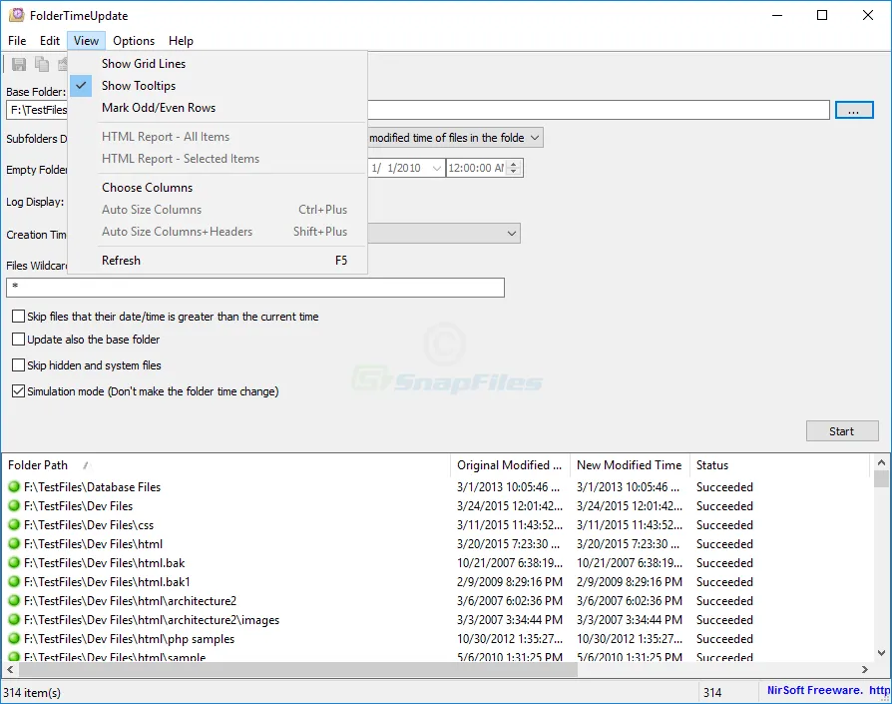Click 3/3/2007 3:34:44 PM New Modified cell

pos(630,620)
